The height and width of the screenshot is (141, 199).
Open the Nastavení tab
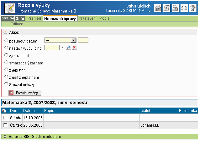(x=88, y=18)
